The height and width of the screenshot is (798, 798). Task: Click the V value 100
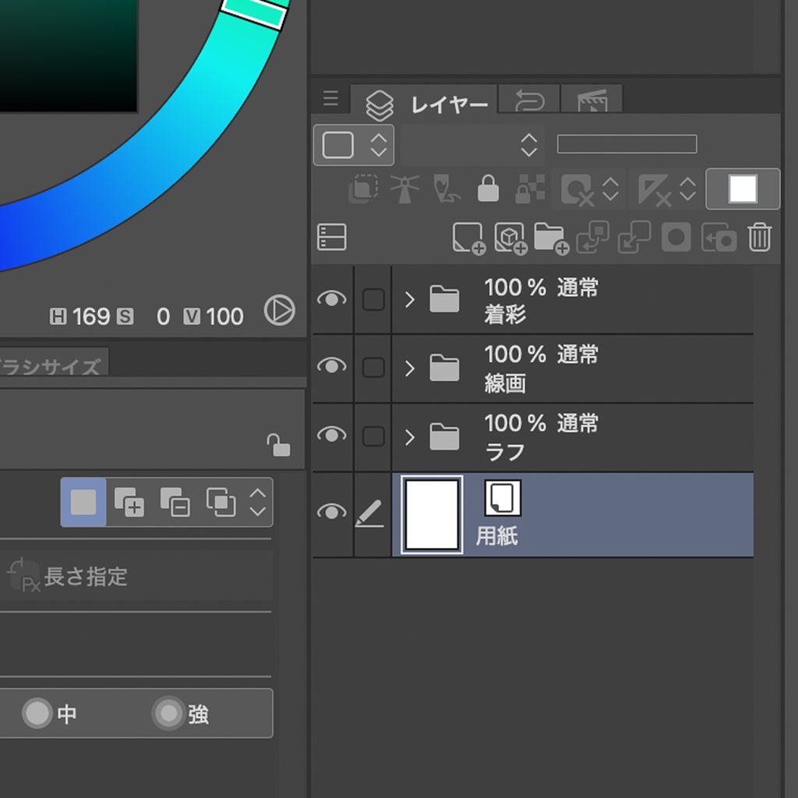224,316
